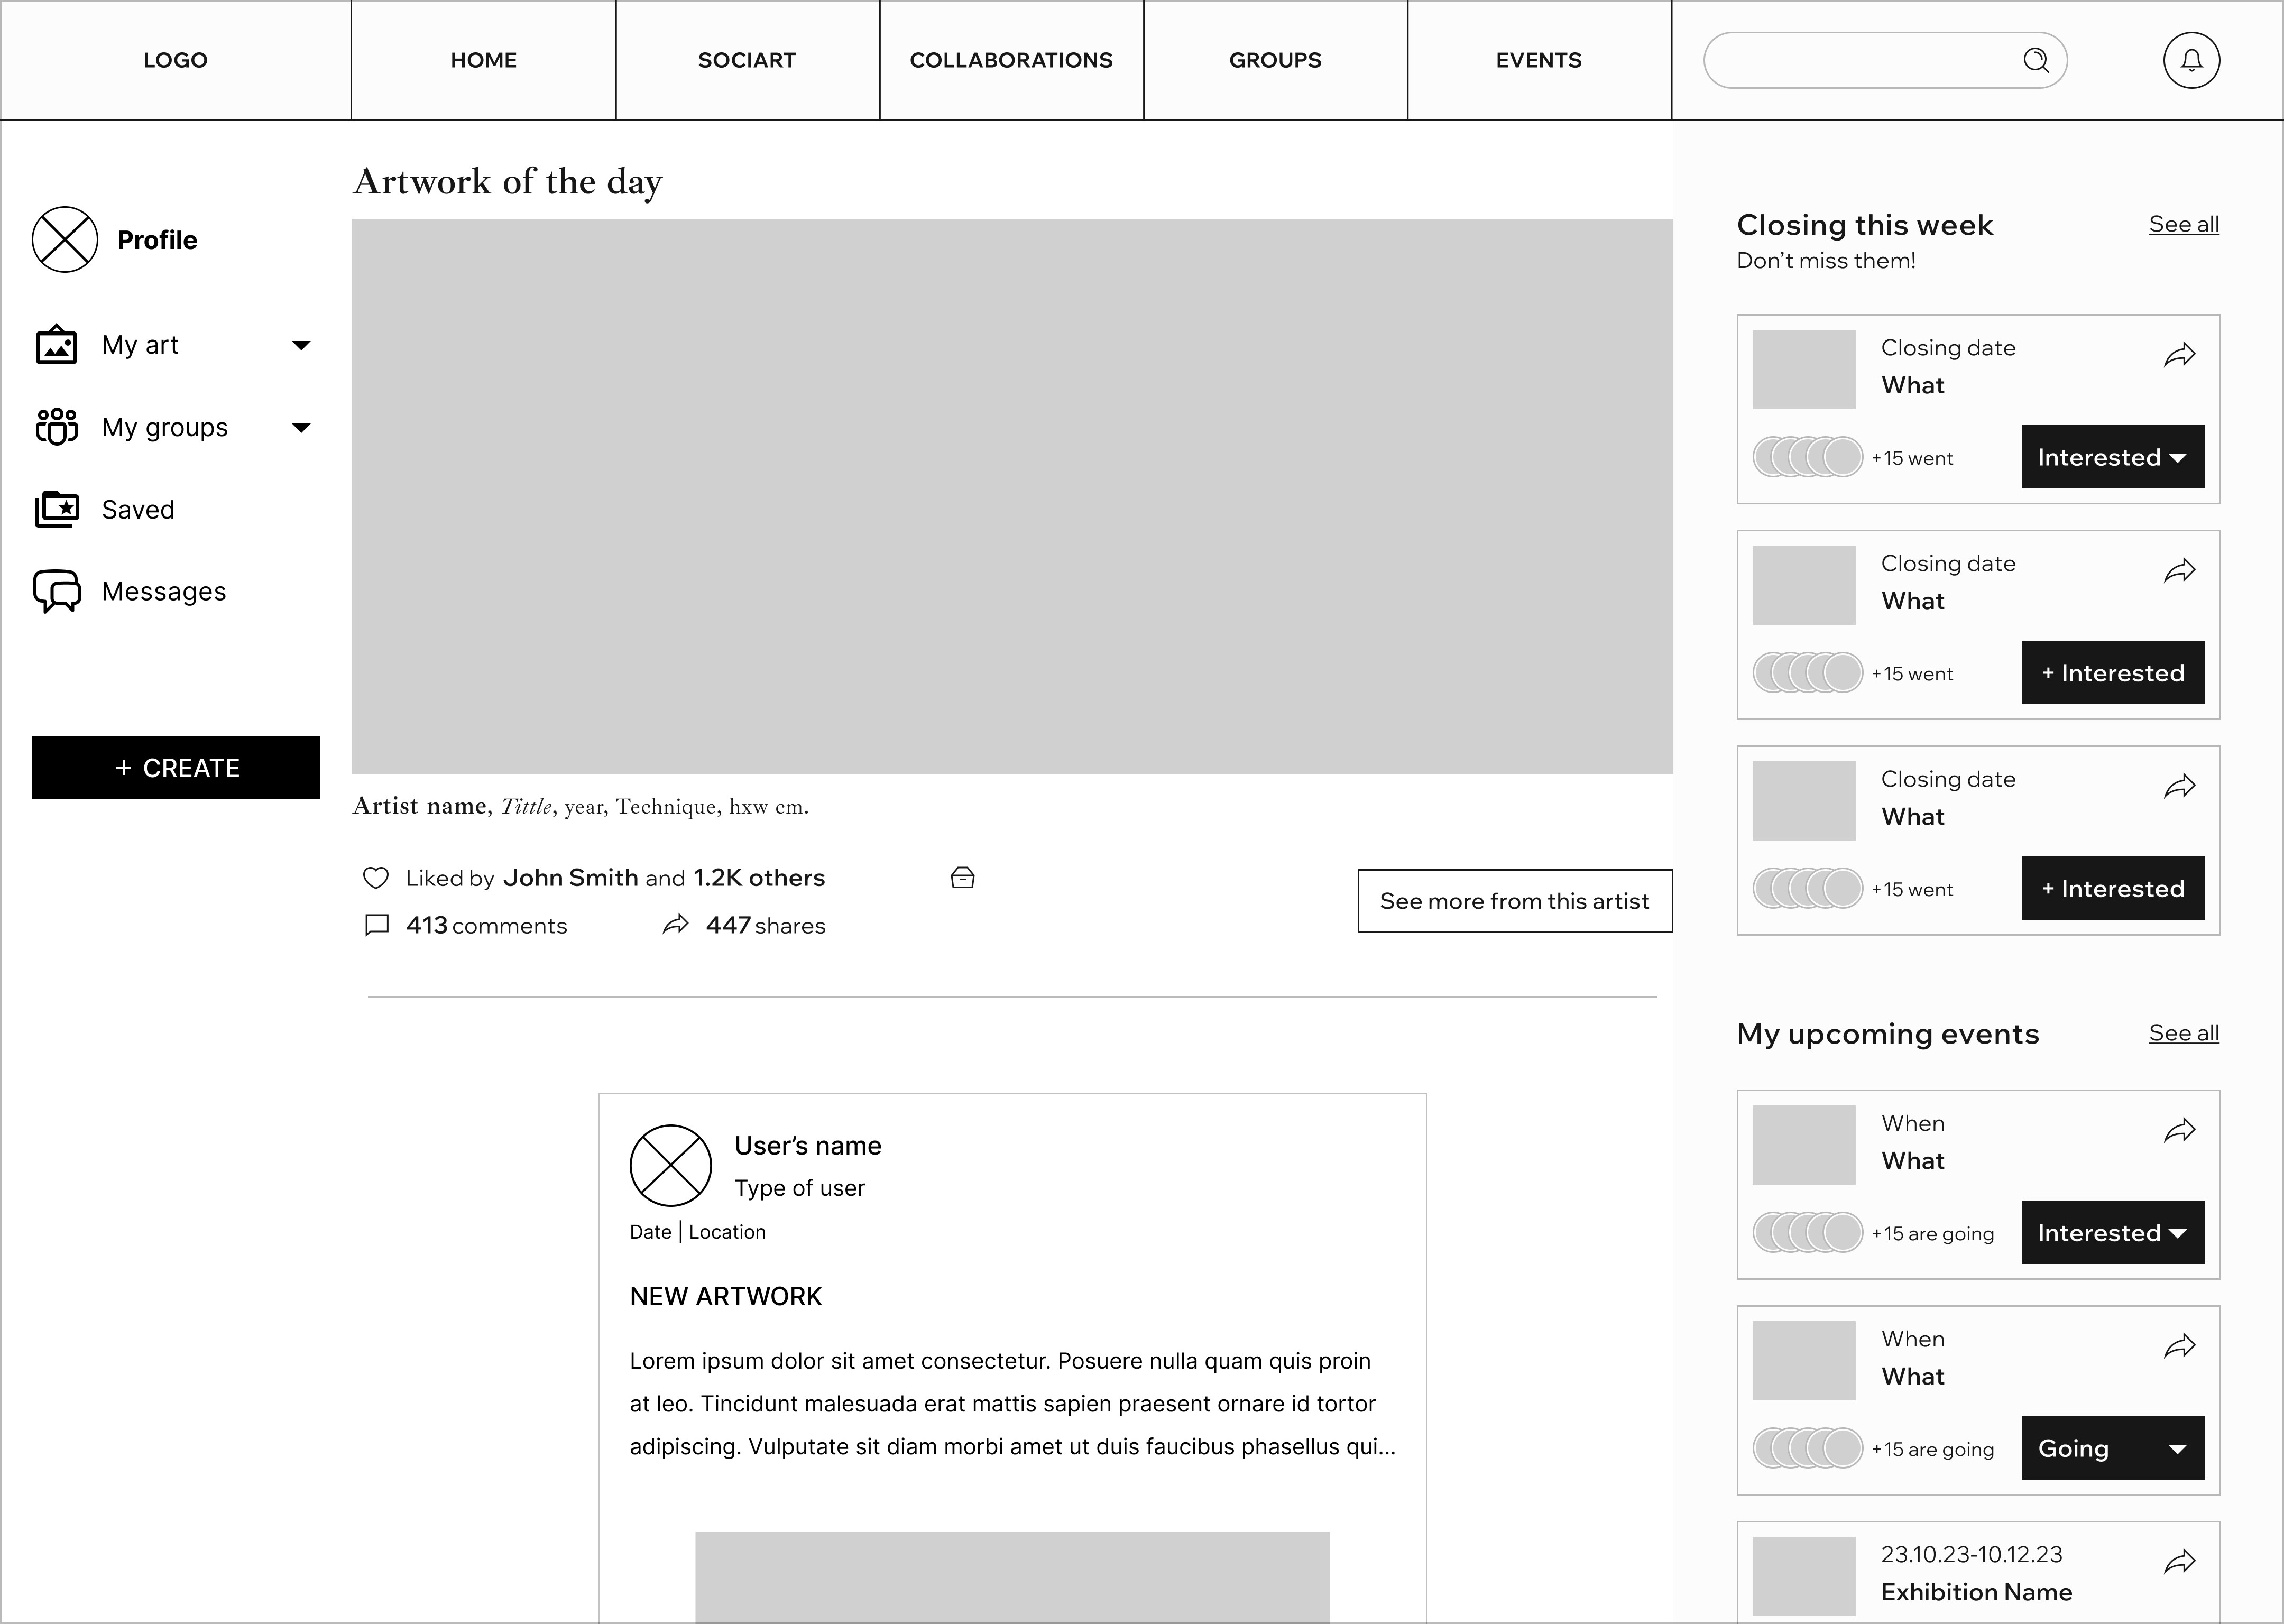Click the archive box icon near likes
Screen dimensions: 2284x1624
click(x=962, y=878)
